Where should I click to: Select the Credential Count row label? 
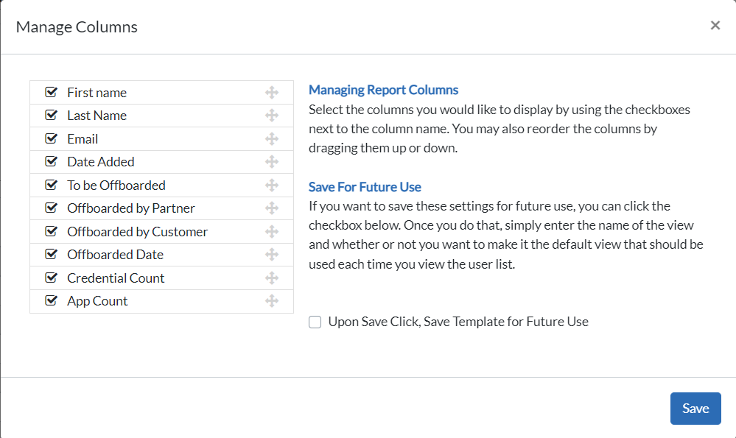[x=116, y=278]
